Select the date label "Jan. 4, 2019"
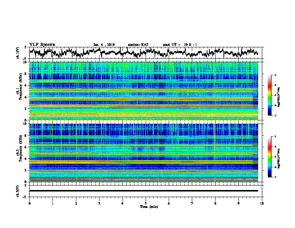 (104, 45)
